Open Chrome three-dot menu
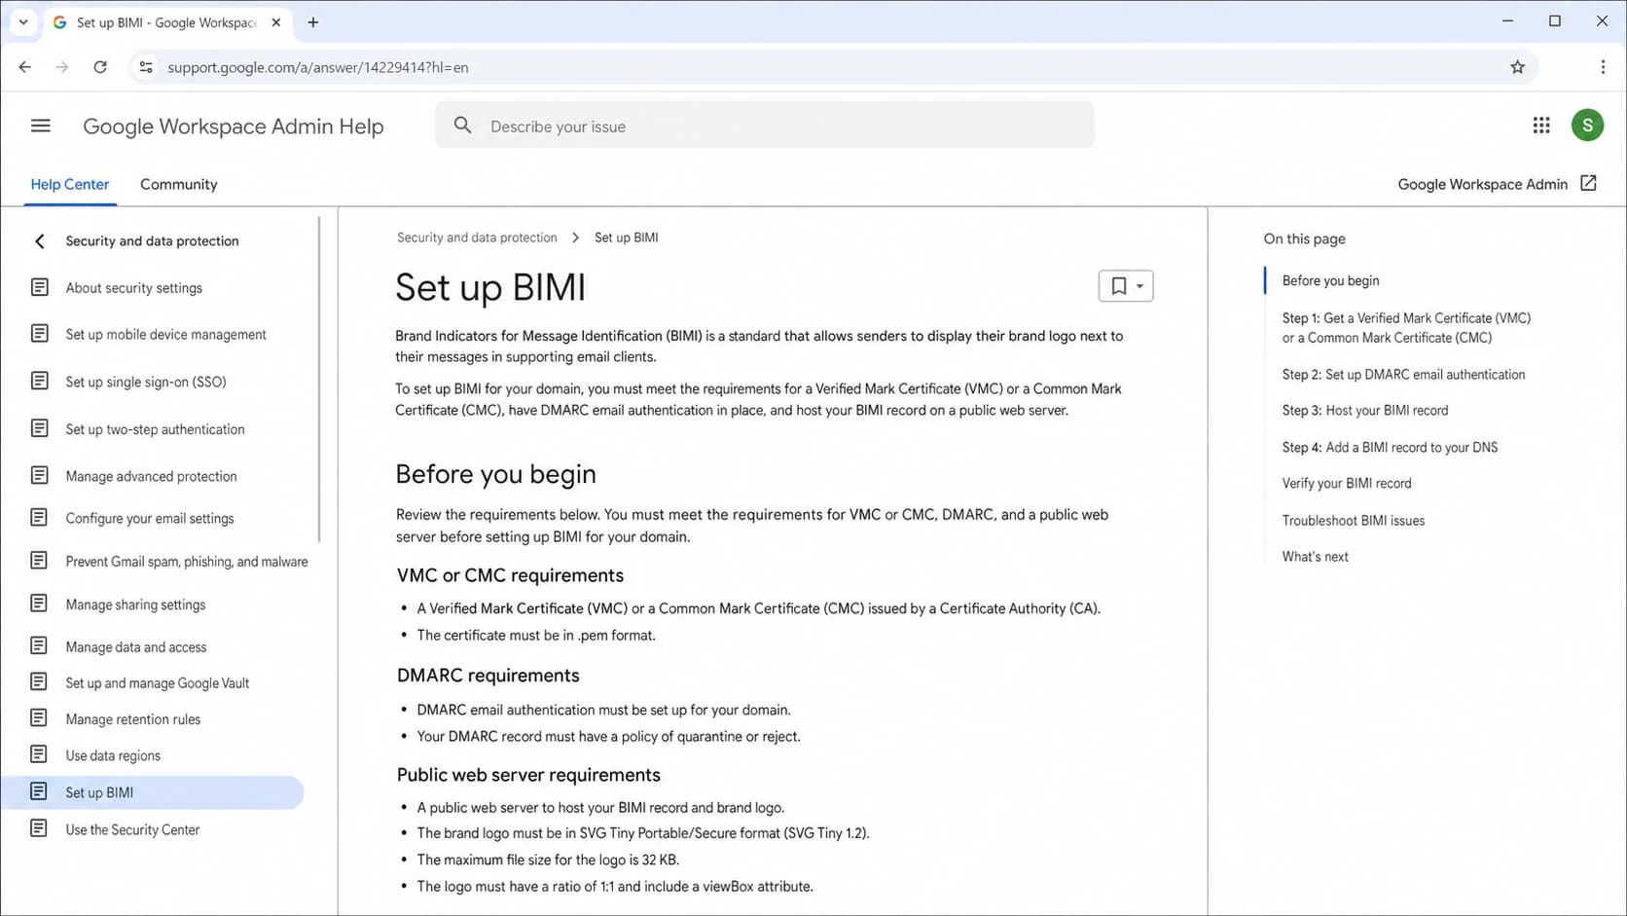 (1603, 67)
